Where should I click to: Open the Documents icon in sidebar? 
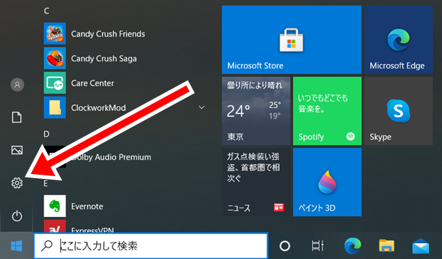tap(17, 117)
